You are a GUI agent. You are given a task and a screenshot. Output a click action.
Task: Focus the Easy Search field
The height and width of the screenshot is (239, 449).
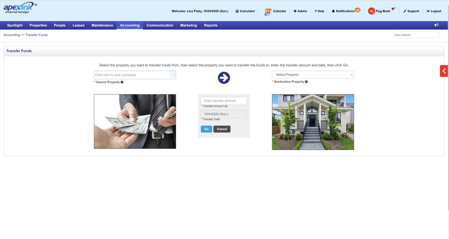coord(416,35)
